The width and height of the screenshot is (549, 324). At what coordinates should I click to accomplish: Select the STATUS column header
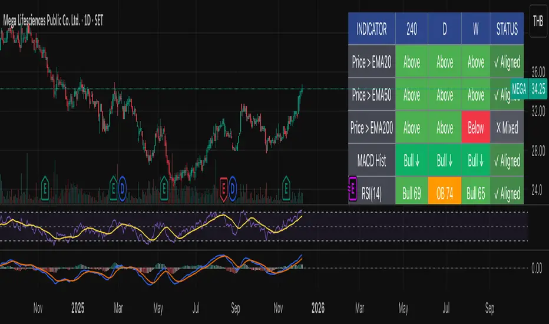coord(506,28)
